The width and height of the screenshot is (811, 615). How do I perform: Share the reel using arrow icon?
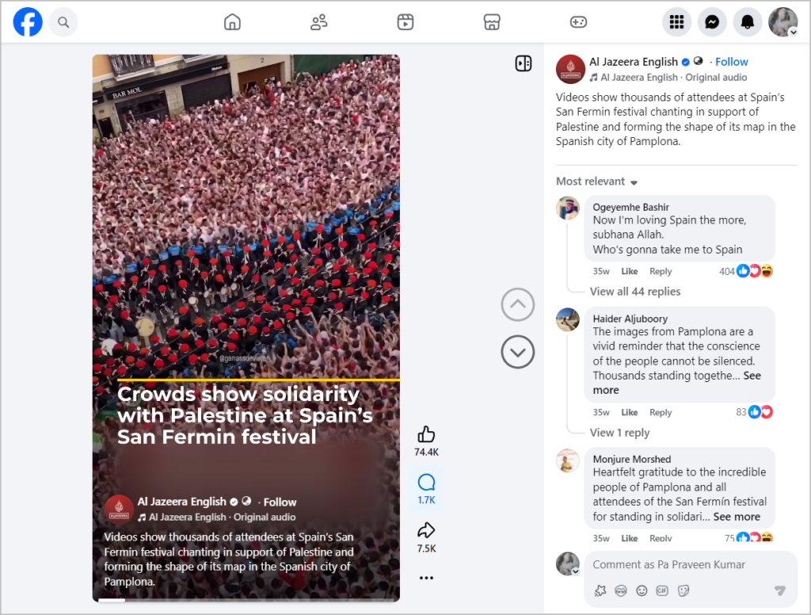426,530
